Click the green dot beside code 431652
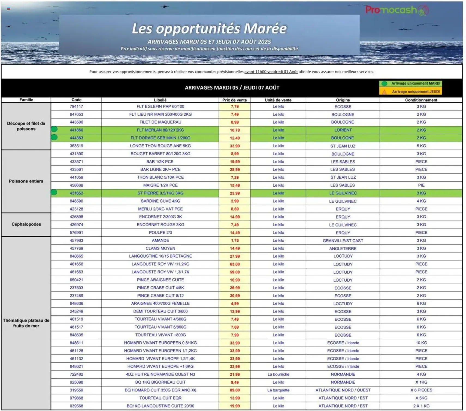 [x=54, y=193]
